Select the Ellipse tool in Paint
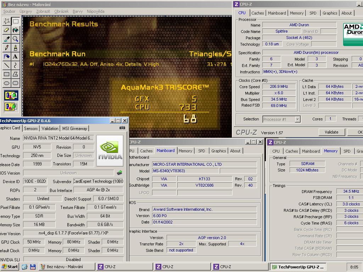Screen dimensions: 363x272 pos(6,83)
